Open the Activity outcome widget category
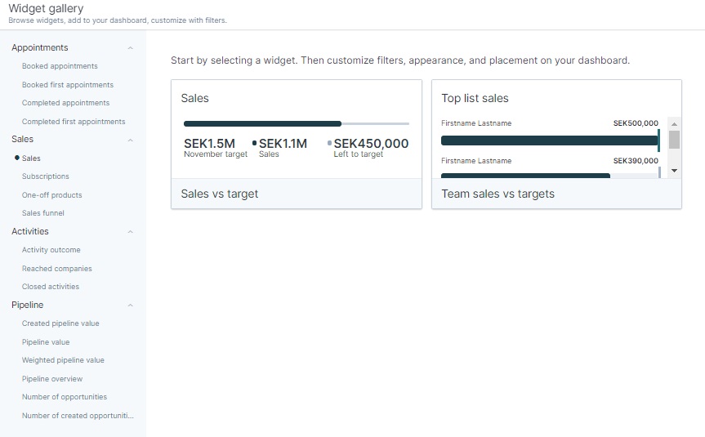The height and width of the screenshot is (437, 705). coord(51,250)
